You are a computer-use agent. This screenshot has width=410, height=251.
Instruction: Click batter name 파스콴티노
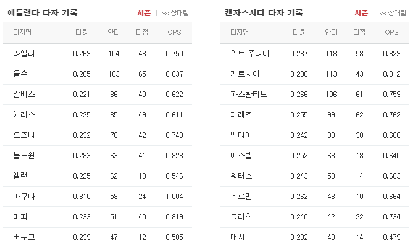(248, 95)
